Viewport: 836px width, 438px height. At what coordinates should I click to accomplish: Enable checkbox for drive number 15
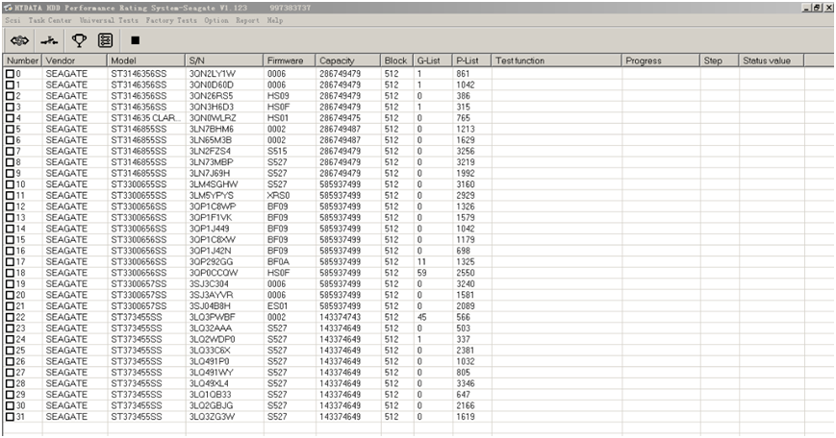point(10,239)
